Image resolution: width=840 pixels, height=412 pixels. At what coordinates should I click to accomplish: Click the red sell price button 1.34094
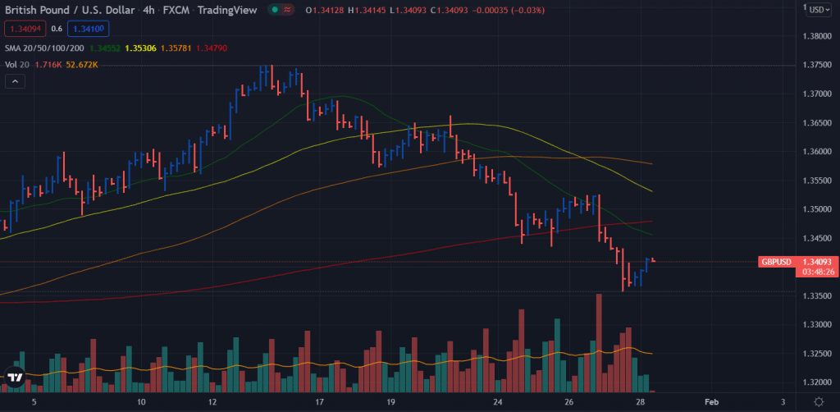24,29
